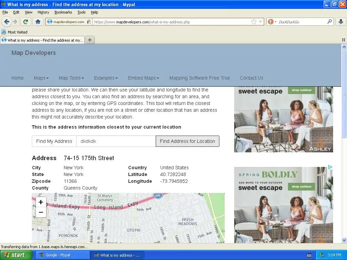Open the DuckDuckGo search engine selector
The image size is (347, 260).
click(272, 22)
